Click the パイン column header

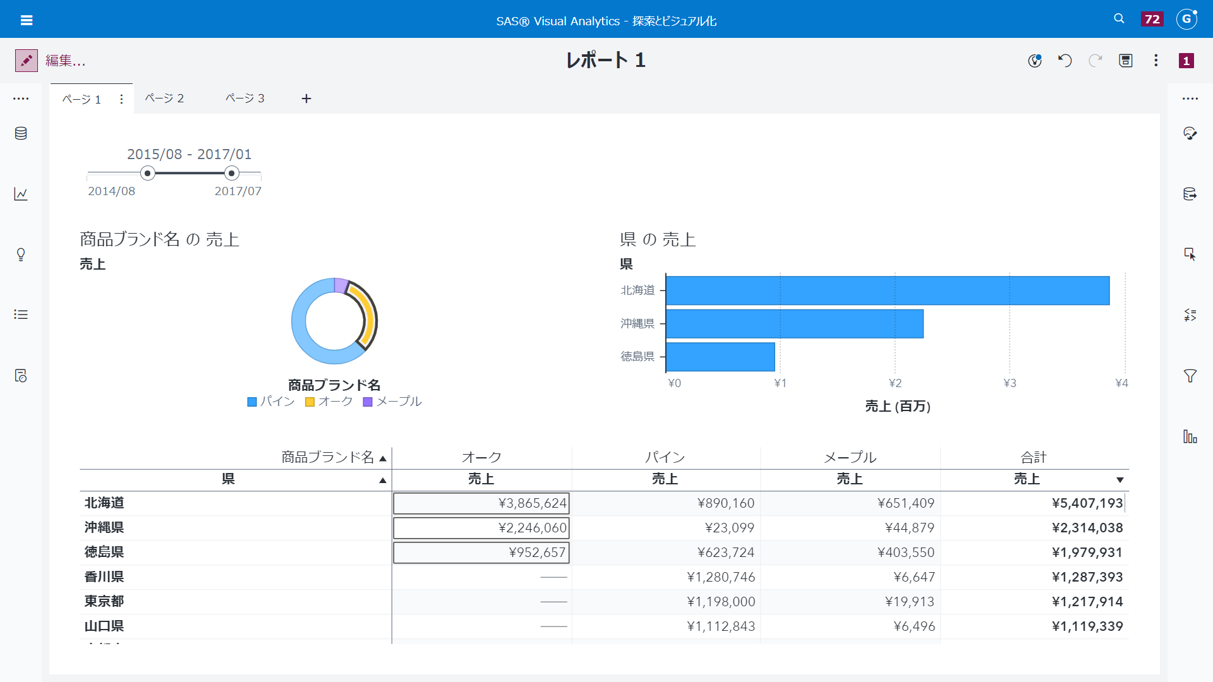tap(665, 457)
